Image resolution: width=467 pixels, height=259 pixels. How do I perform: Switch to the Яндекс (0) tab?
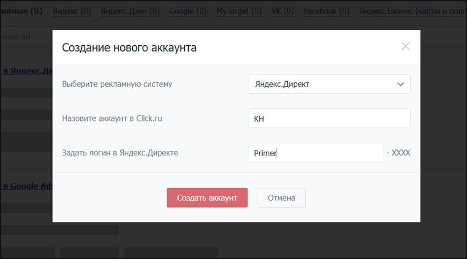(x=72, y=11)
